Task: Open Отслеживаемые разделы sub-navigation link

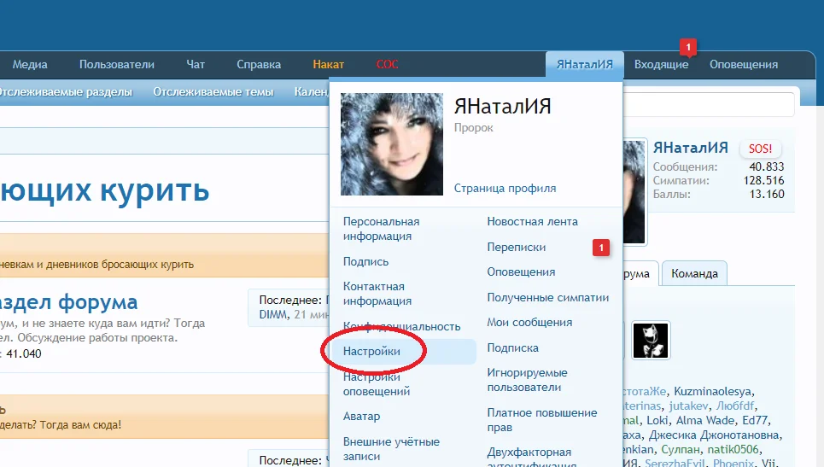Action: [65, 92]
